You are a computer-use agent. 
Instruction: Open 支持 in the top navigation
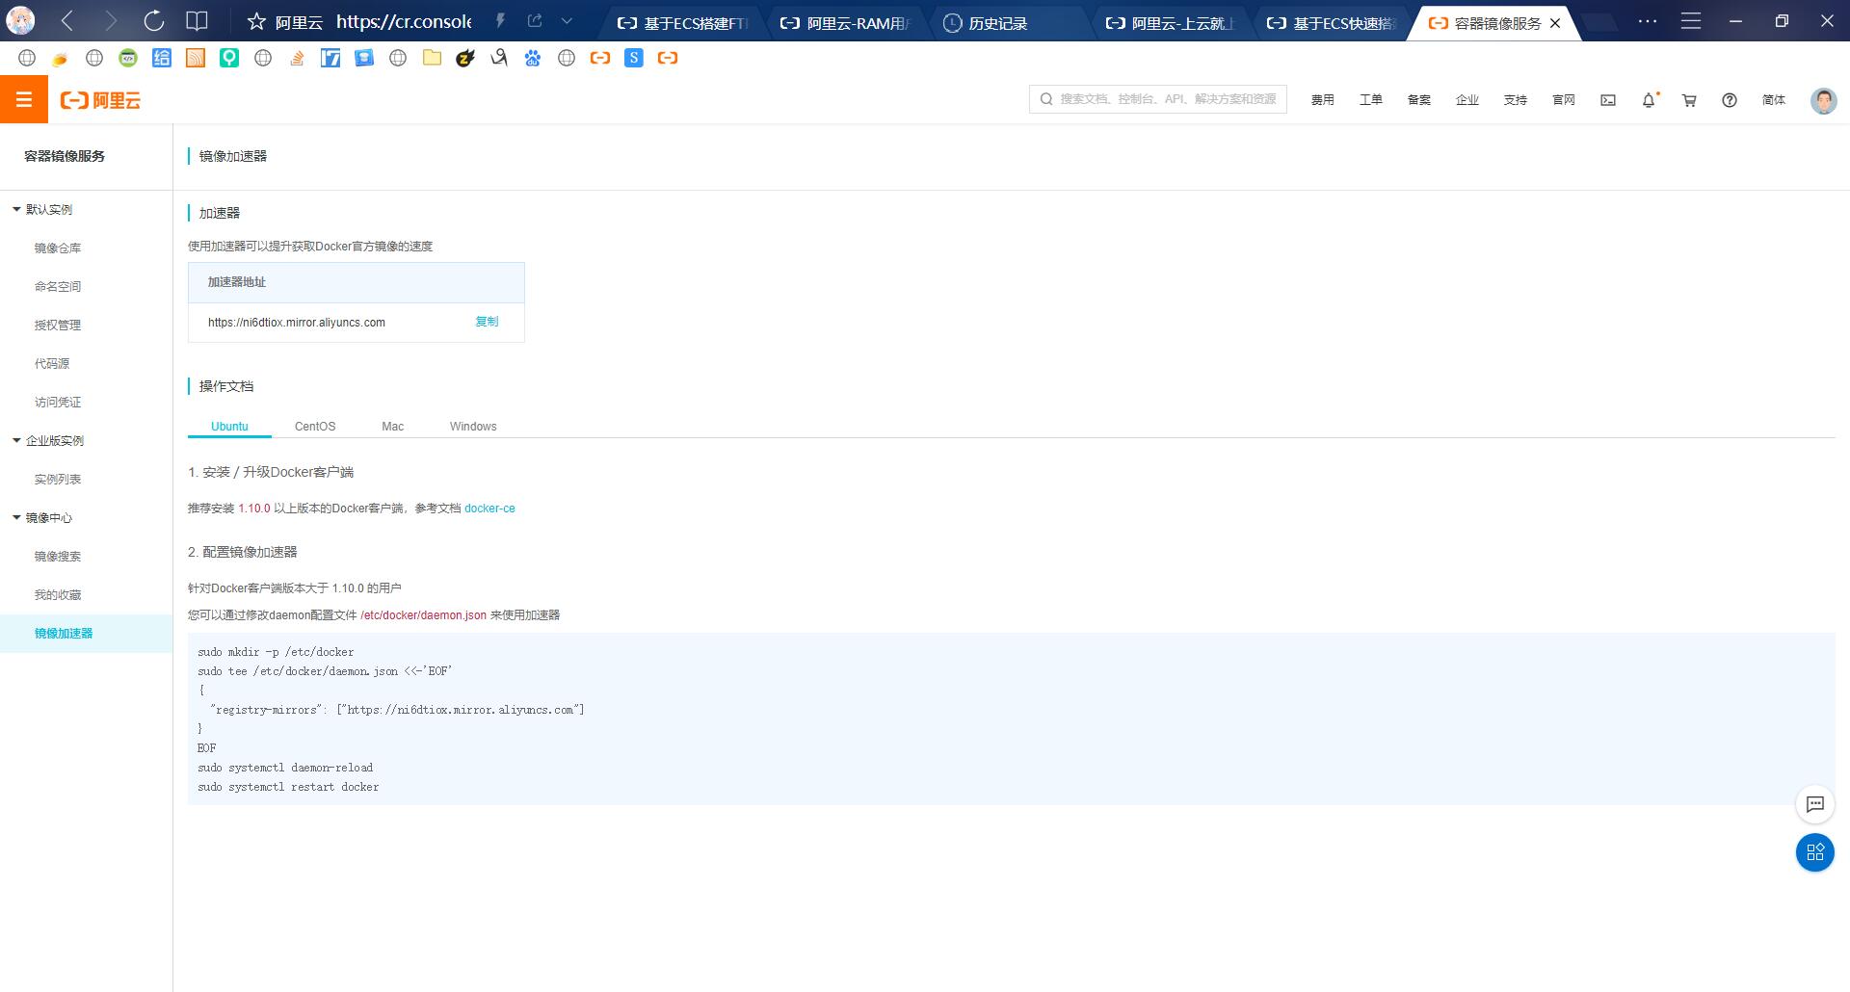[1516, 100]
